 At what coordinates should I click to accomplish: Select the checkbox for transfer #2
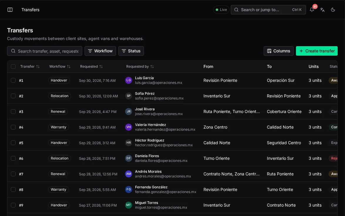click(x=13, y=96)
